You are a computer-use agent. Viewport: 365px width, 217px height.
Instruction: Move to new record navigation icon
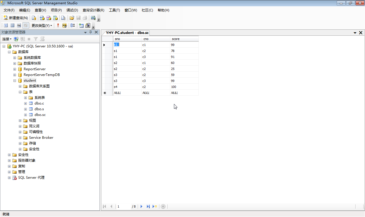click(155, 206)
